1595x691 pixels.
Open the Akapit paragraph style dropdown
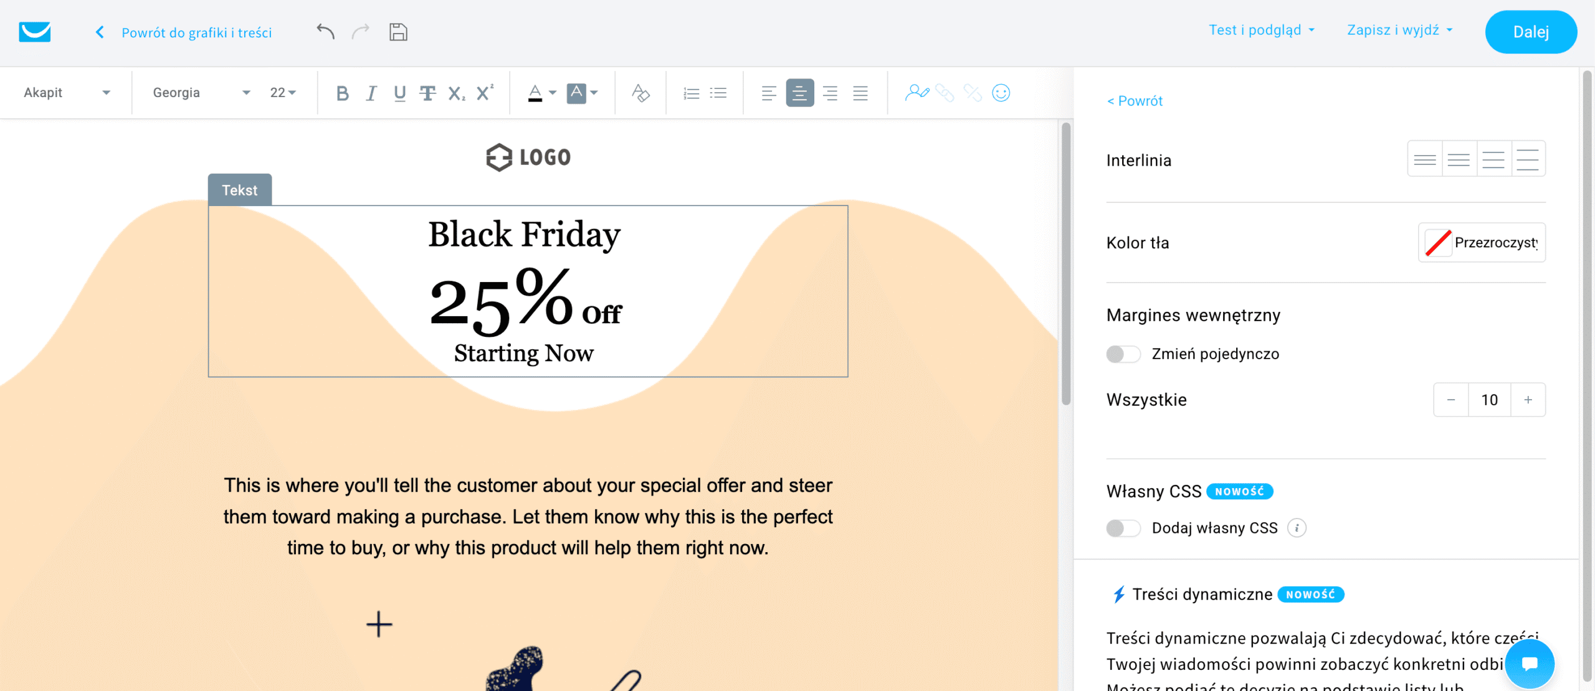pos(67,93)
